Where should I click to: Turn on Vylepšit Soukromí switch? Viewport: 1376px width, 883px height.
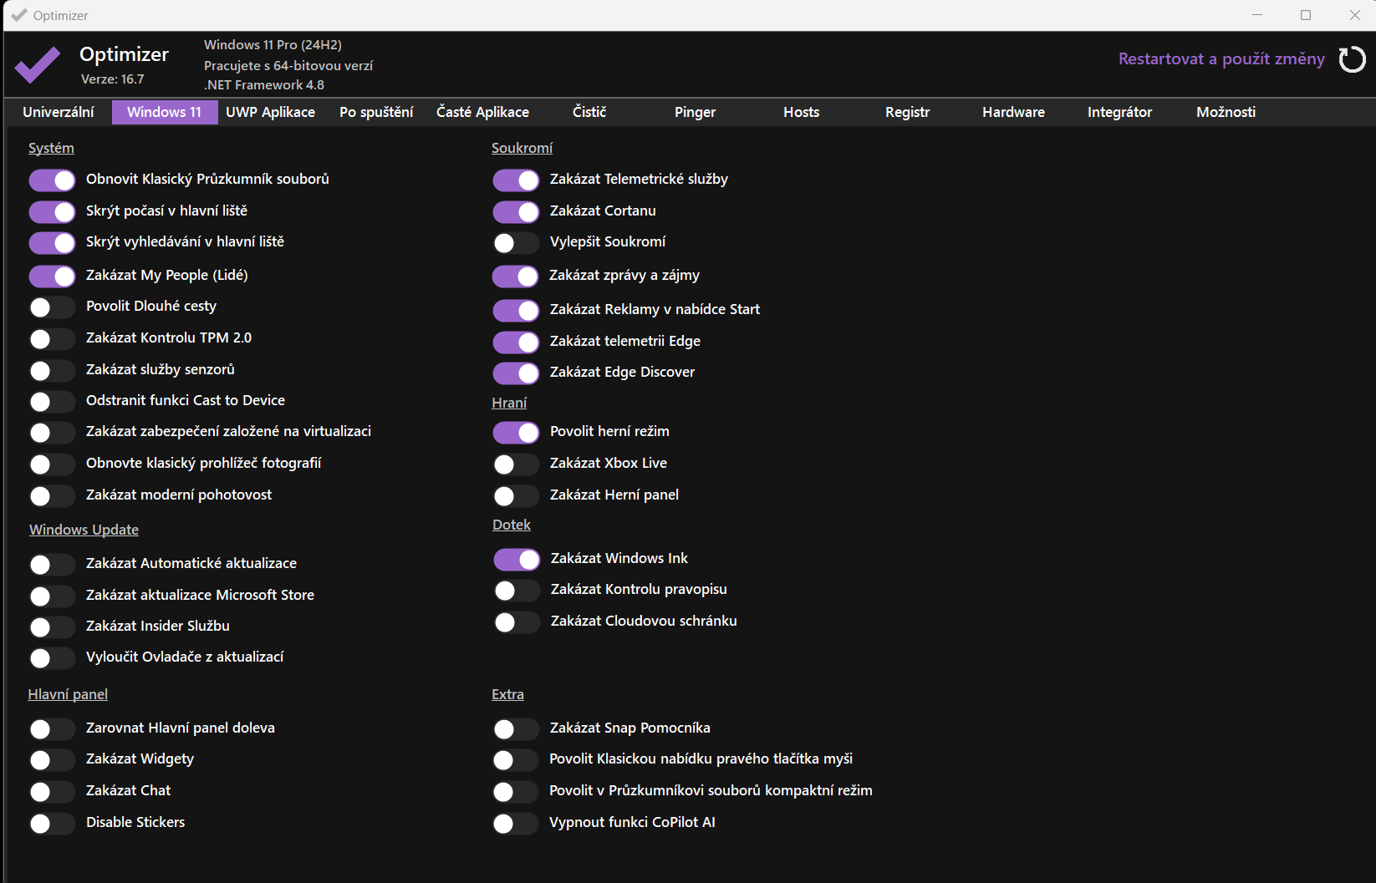tap(516, 242)
